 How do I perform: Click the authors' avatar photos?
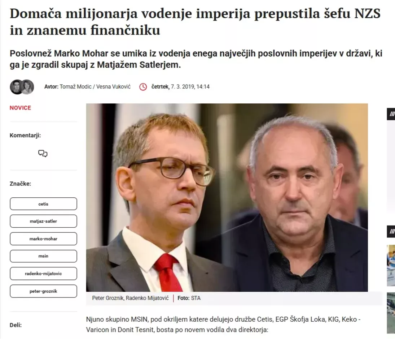tap(22, 87)
